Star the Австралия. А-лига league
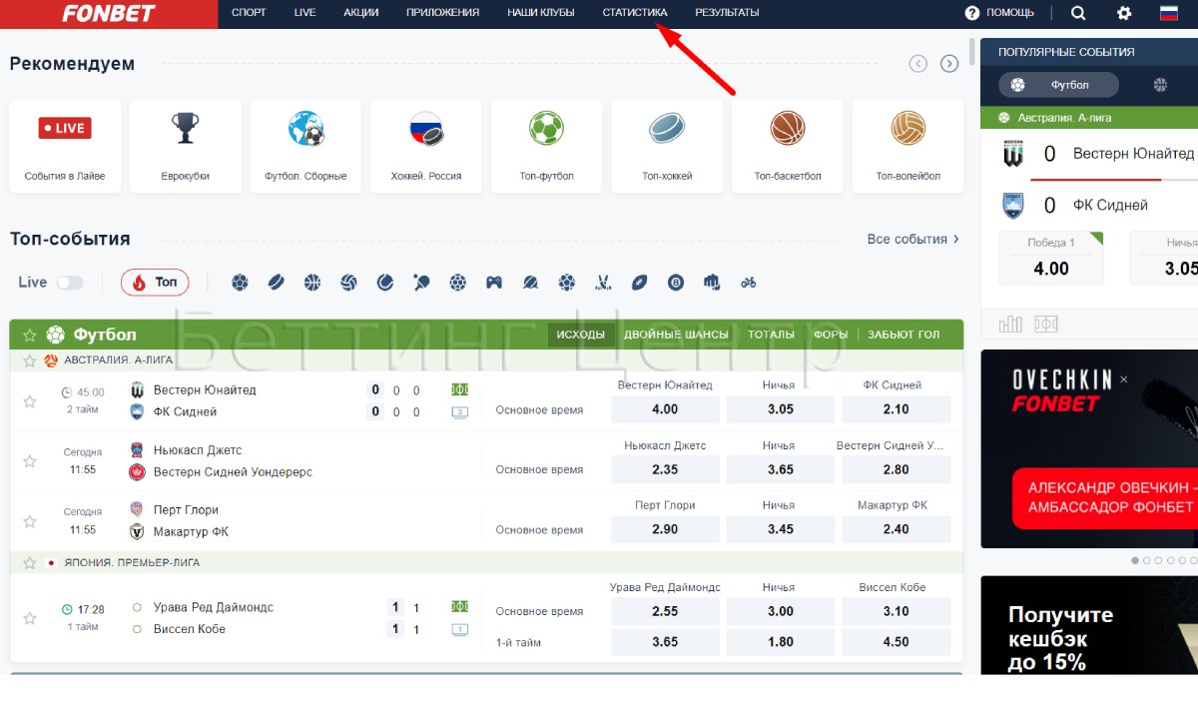 pyautogui.click(x=30, y=360)
